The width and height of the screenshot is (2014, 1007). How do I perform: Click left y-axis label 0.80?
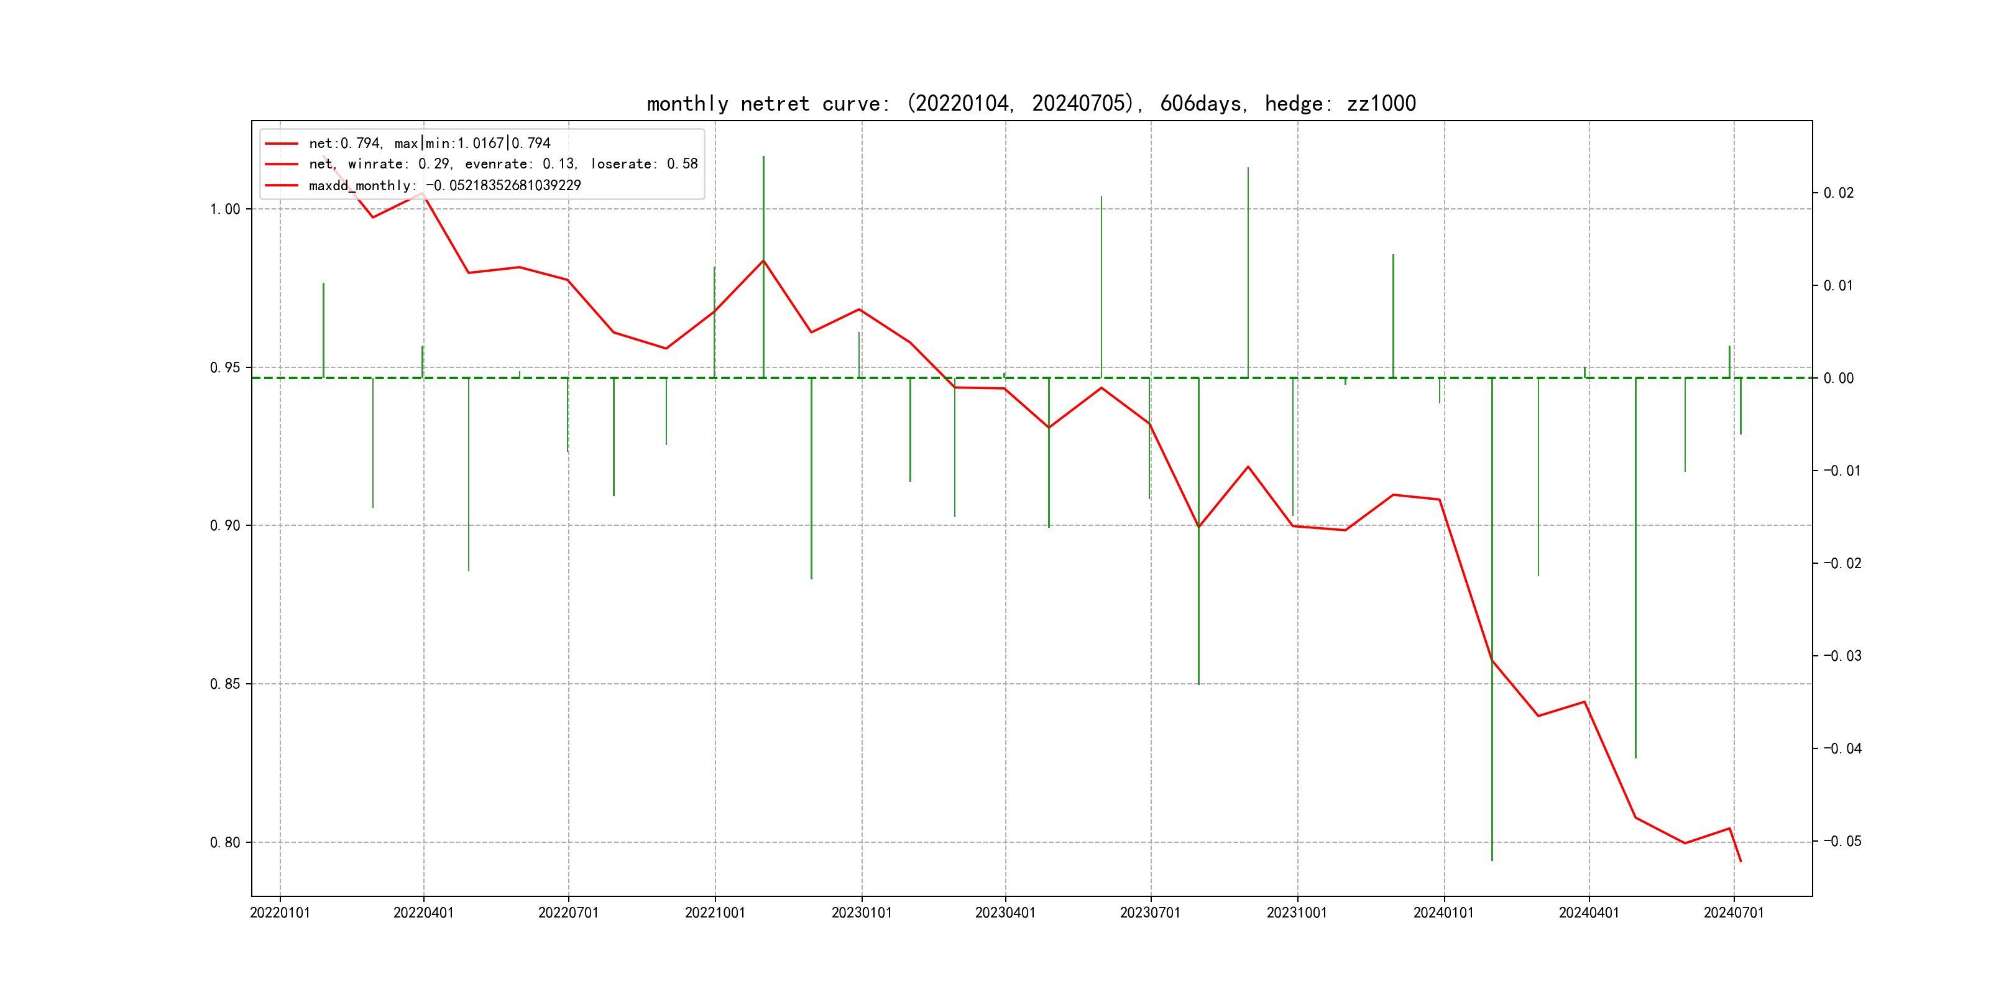pyautogui.click(x=225, y=843)
